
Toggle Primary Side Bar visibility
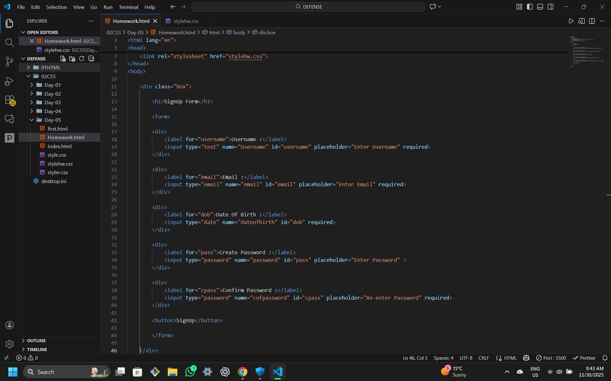point(530,7)
